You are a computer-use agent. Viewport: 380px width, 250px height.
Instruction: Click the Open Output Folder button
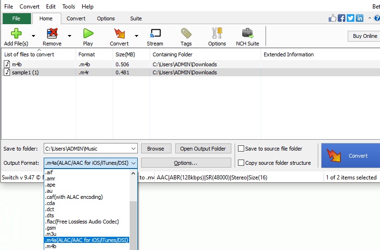point(203,149)
